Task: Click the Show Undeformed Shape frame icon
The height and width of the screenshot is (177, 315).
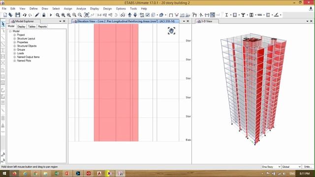Action: pos(171,15)
